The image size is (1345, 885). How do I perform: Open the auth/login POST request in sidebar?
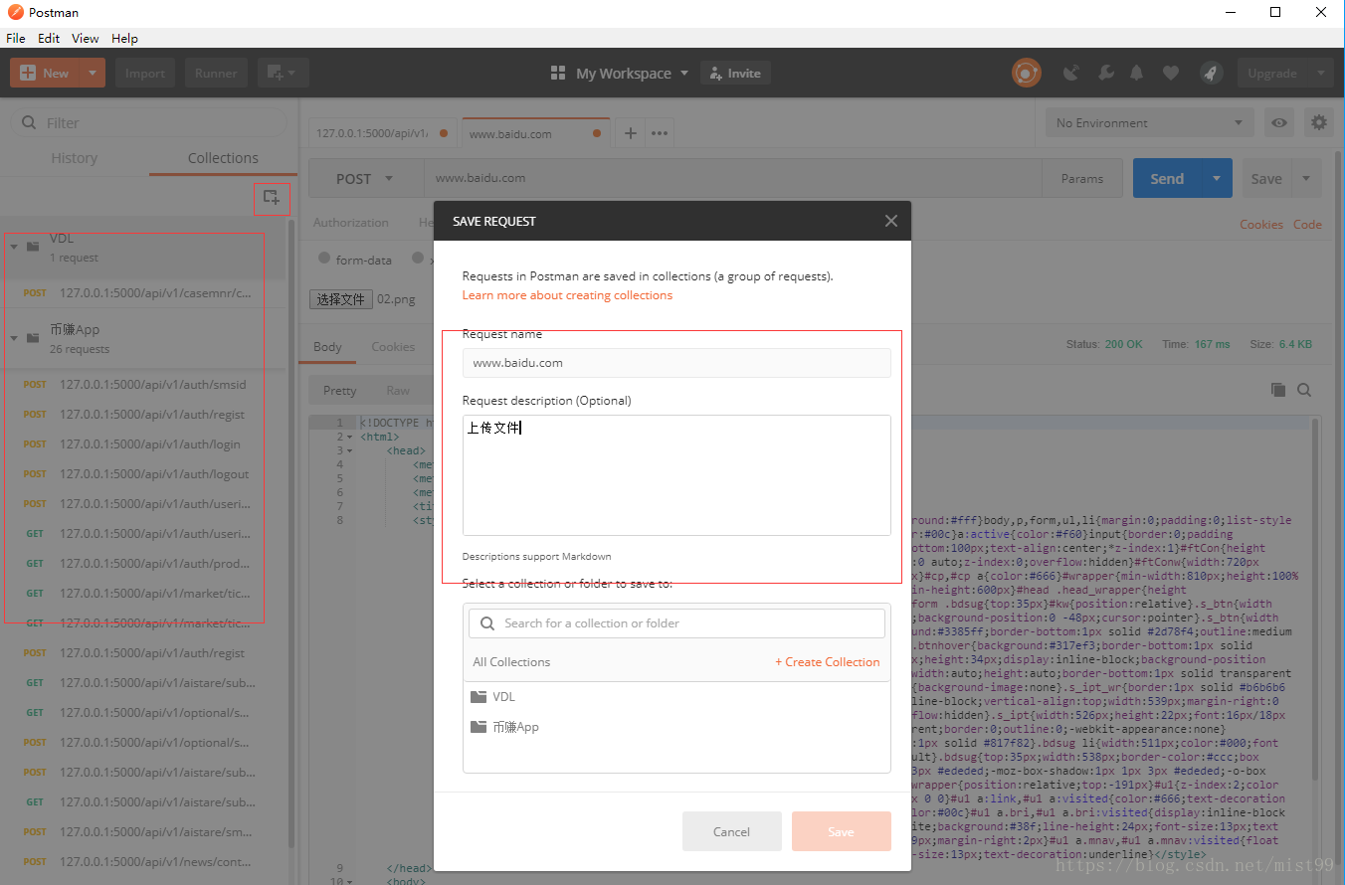click(x=144, y=444)
